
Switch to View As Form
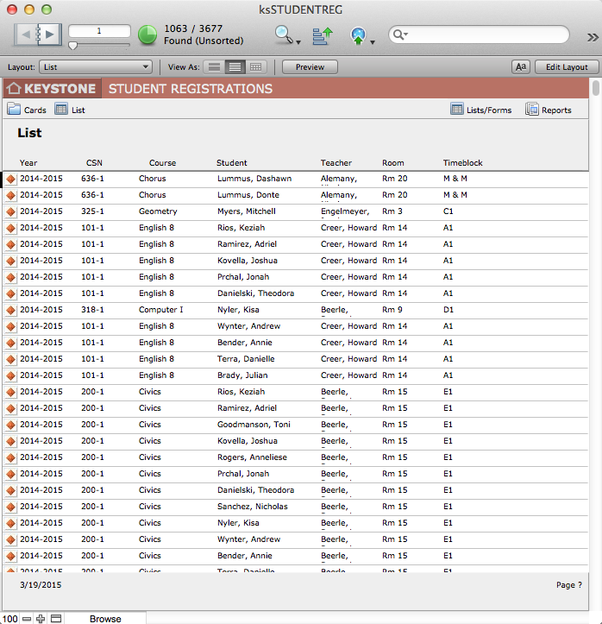click(x=215, y=66)
